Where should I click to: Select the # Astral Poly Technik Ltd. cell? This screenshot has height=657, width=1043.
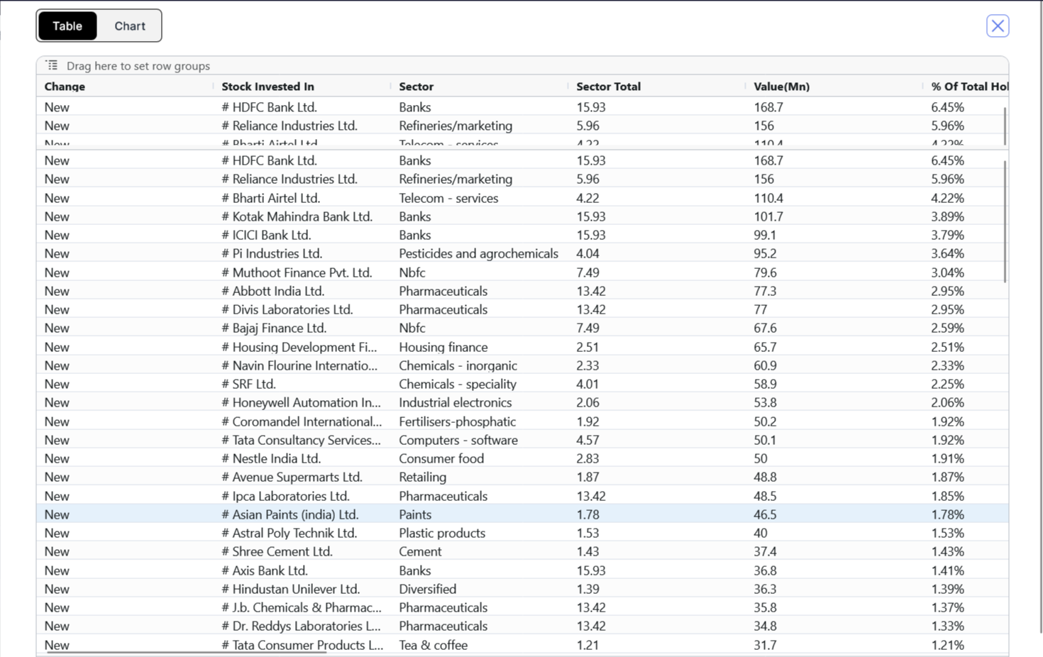pyautogui.click(x=302, y=533)
